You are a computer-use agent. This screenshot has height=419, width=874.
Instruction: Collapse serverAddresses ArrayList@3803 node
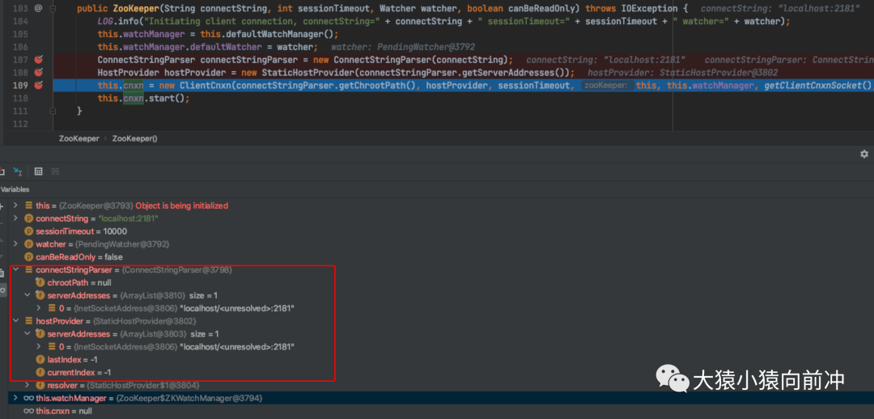(x=28, y=334)
